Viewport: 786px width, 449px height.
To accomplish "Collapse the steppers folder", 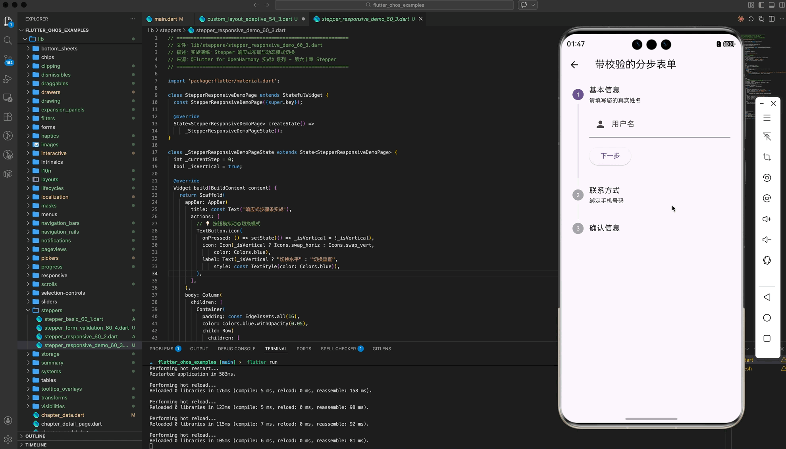I will click(x=52, y=310).
